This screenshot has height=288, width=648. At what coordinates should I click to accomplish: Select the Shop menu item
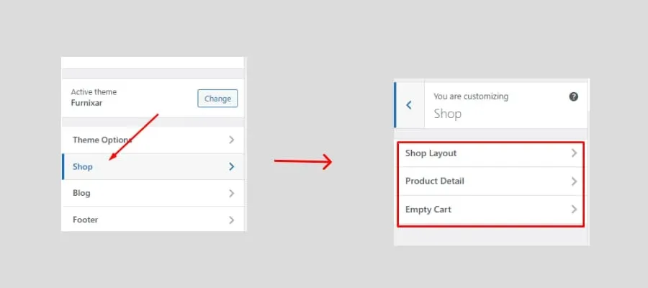[153, 166]
